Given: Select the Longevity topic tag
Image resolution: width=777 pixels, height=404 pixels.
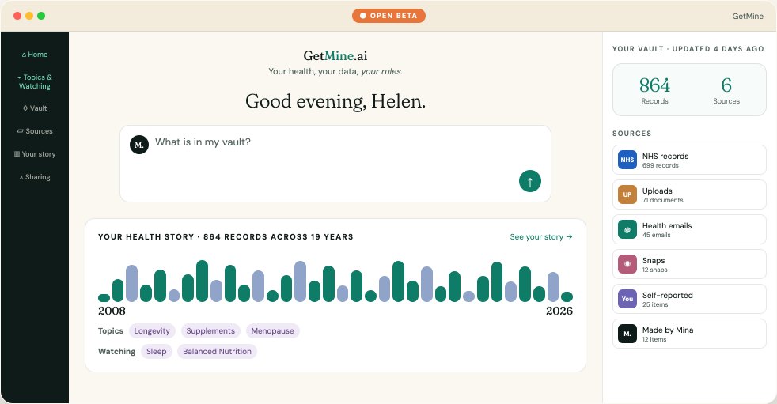Looking at the screenshot, I should [152, 330].
